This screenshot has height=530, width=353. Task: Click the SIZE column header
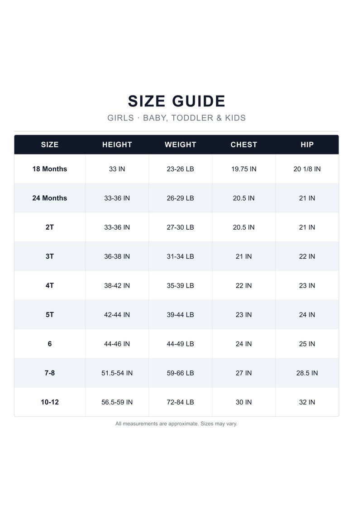pyautogui.click(x=50, y=145)
